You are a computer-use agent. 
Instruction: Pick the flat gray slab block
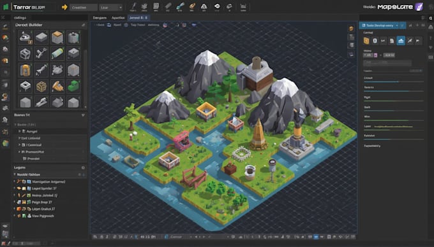click(41, 38)
